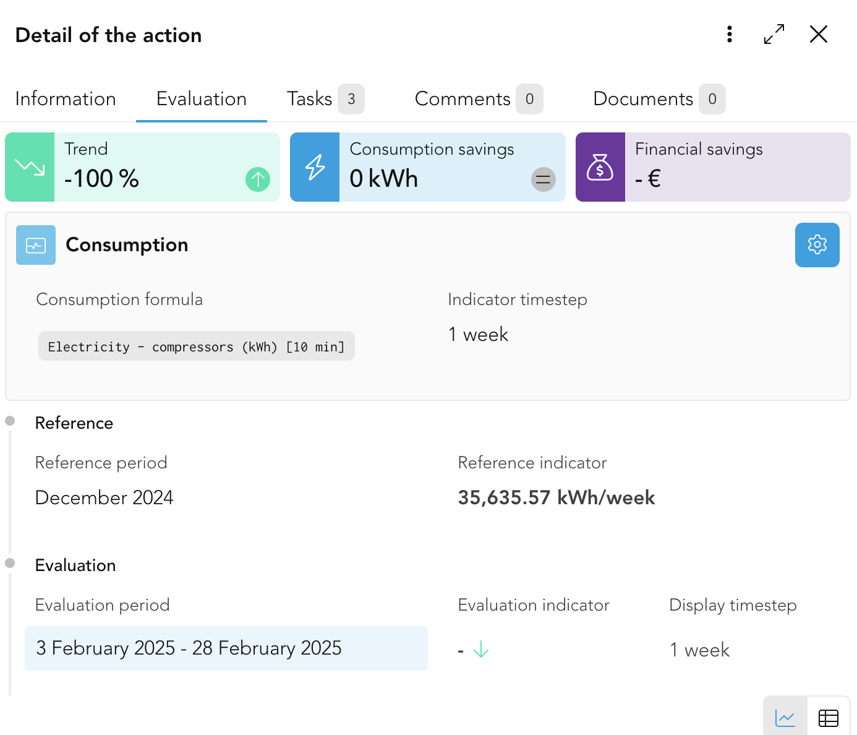Click the Tasks count badge 3
This screenshot has width=857, height=735.
[x=351, y=99]
